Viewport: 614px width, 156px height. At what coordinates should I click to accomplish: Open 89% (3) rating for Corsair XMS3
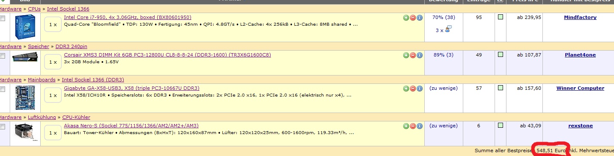pyautogui.click(x=444, y=55)
